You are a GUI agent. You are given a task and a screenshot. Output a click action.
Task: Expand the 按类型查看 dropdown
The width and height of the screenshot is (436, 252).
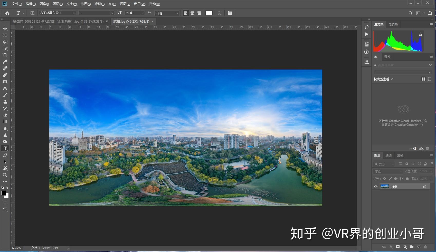pyautogui.click(x=383, y=79)
